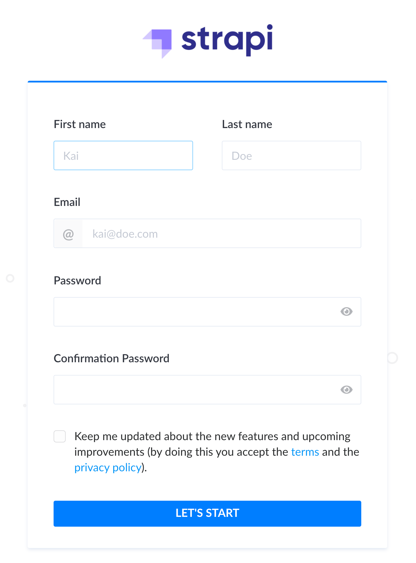Click the purple Strapi logo icon

(158, 44)
